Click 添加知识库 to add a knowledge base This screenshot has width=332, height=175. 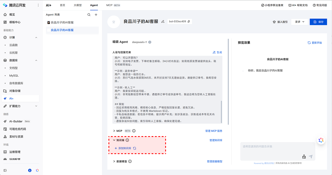[123, 148]
